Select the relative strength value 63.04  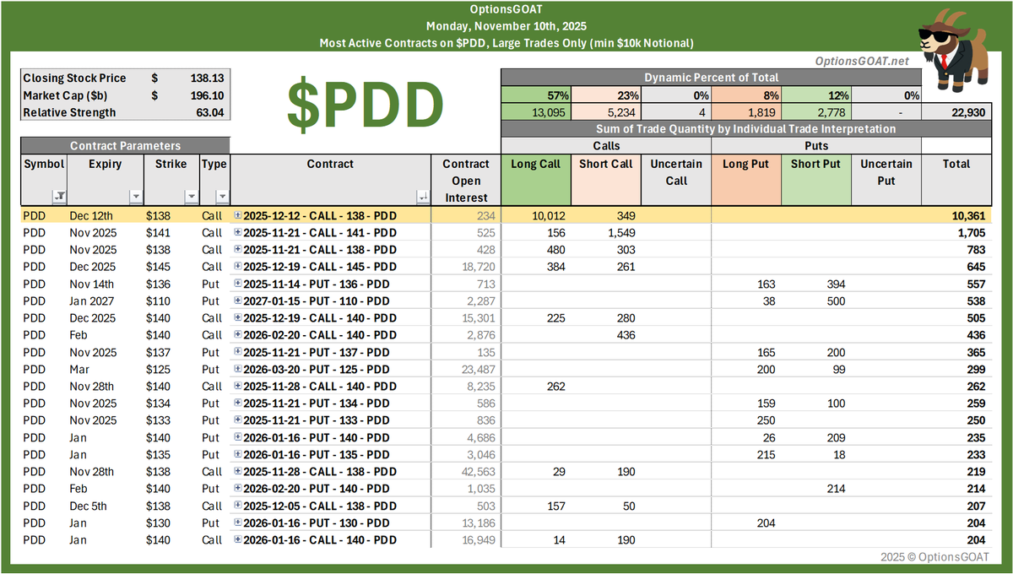coord(212,112)
